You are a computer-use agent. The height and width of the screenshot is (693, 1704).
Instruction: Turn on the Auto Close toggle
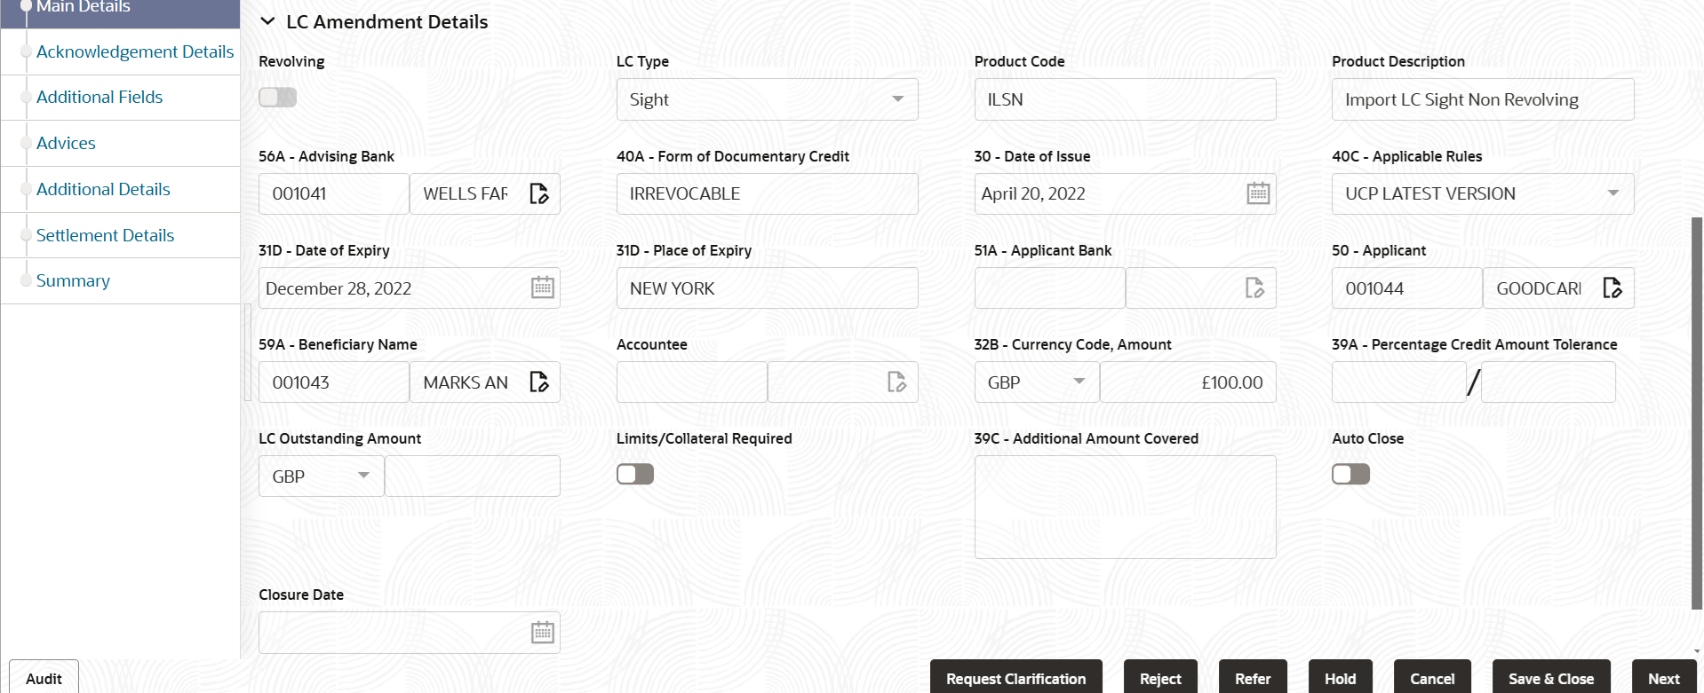click(x=1350, y=474)
